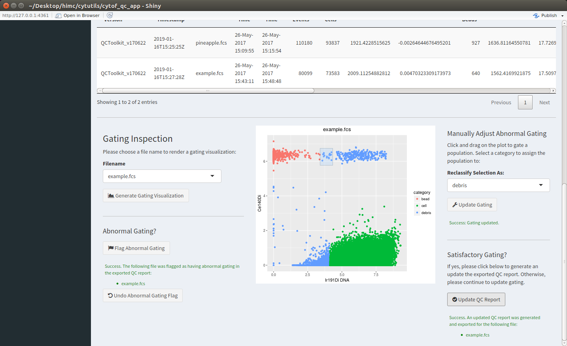
Task: Click the scroll-down arrow of the page scrollbar
Action: (x=564, y=343)
